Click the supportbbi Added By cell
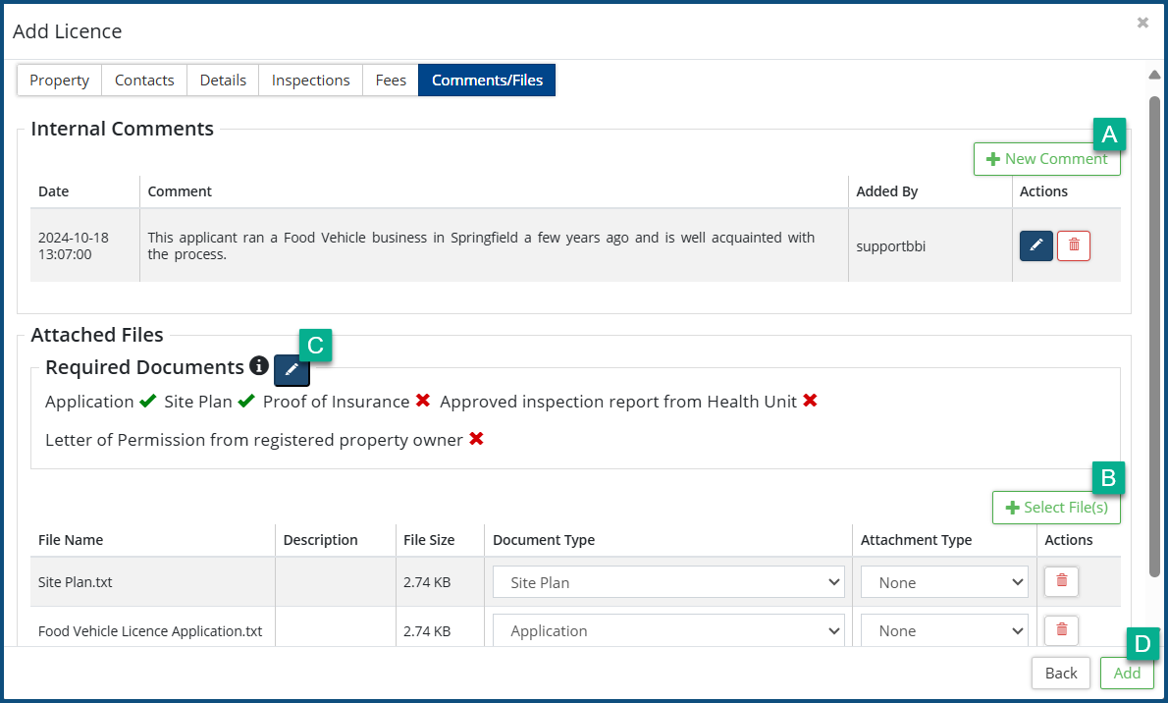1168x703 pixels. [x=891, y=246]
